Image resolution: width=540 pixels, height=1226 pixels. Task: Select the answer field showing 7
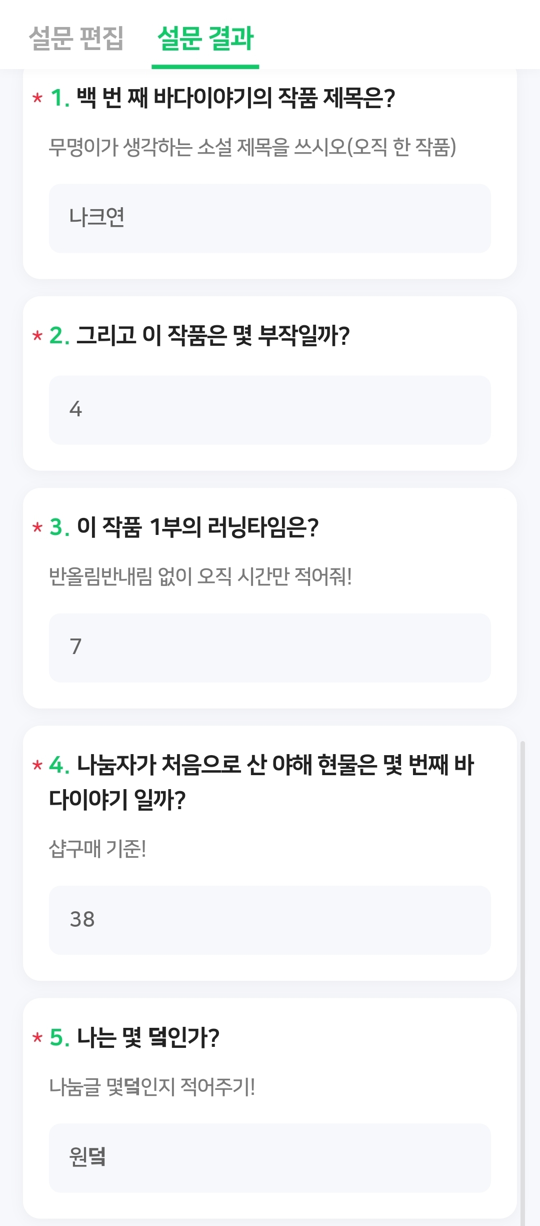(x=269, y=648)
